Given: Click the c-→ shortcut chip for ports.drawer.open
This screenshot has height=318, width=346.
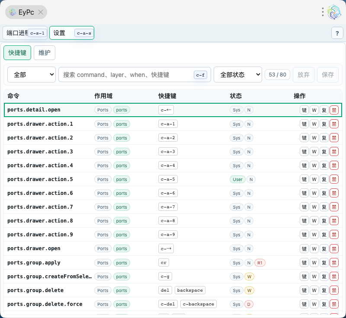Looking at the screenshot, I should point(166,248).
